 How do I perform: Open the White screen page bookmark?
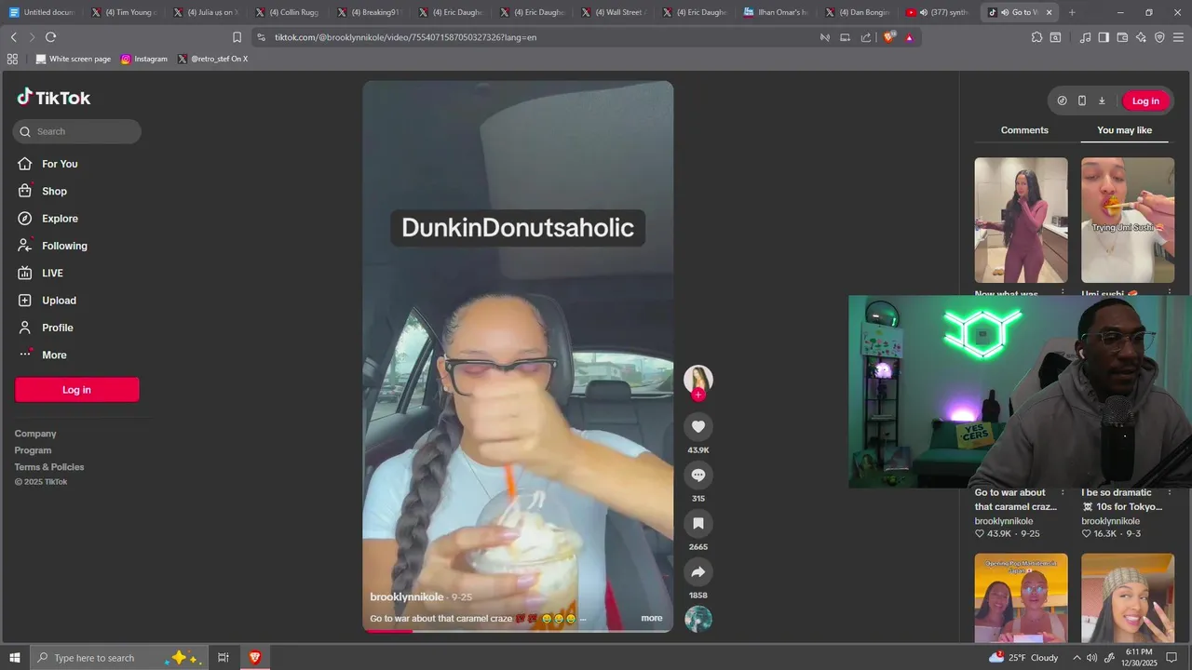[x=73, y=59]
